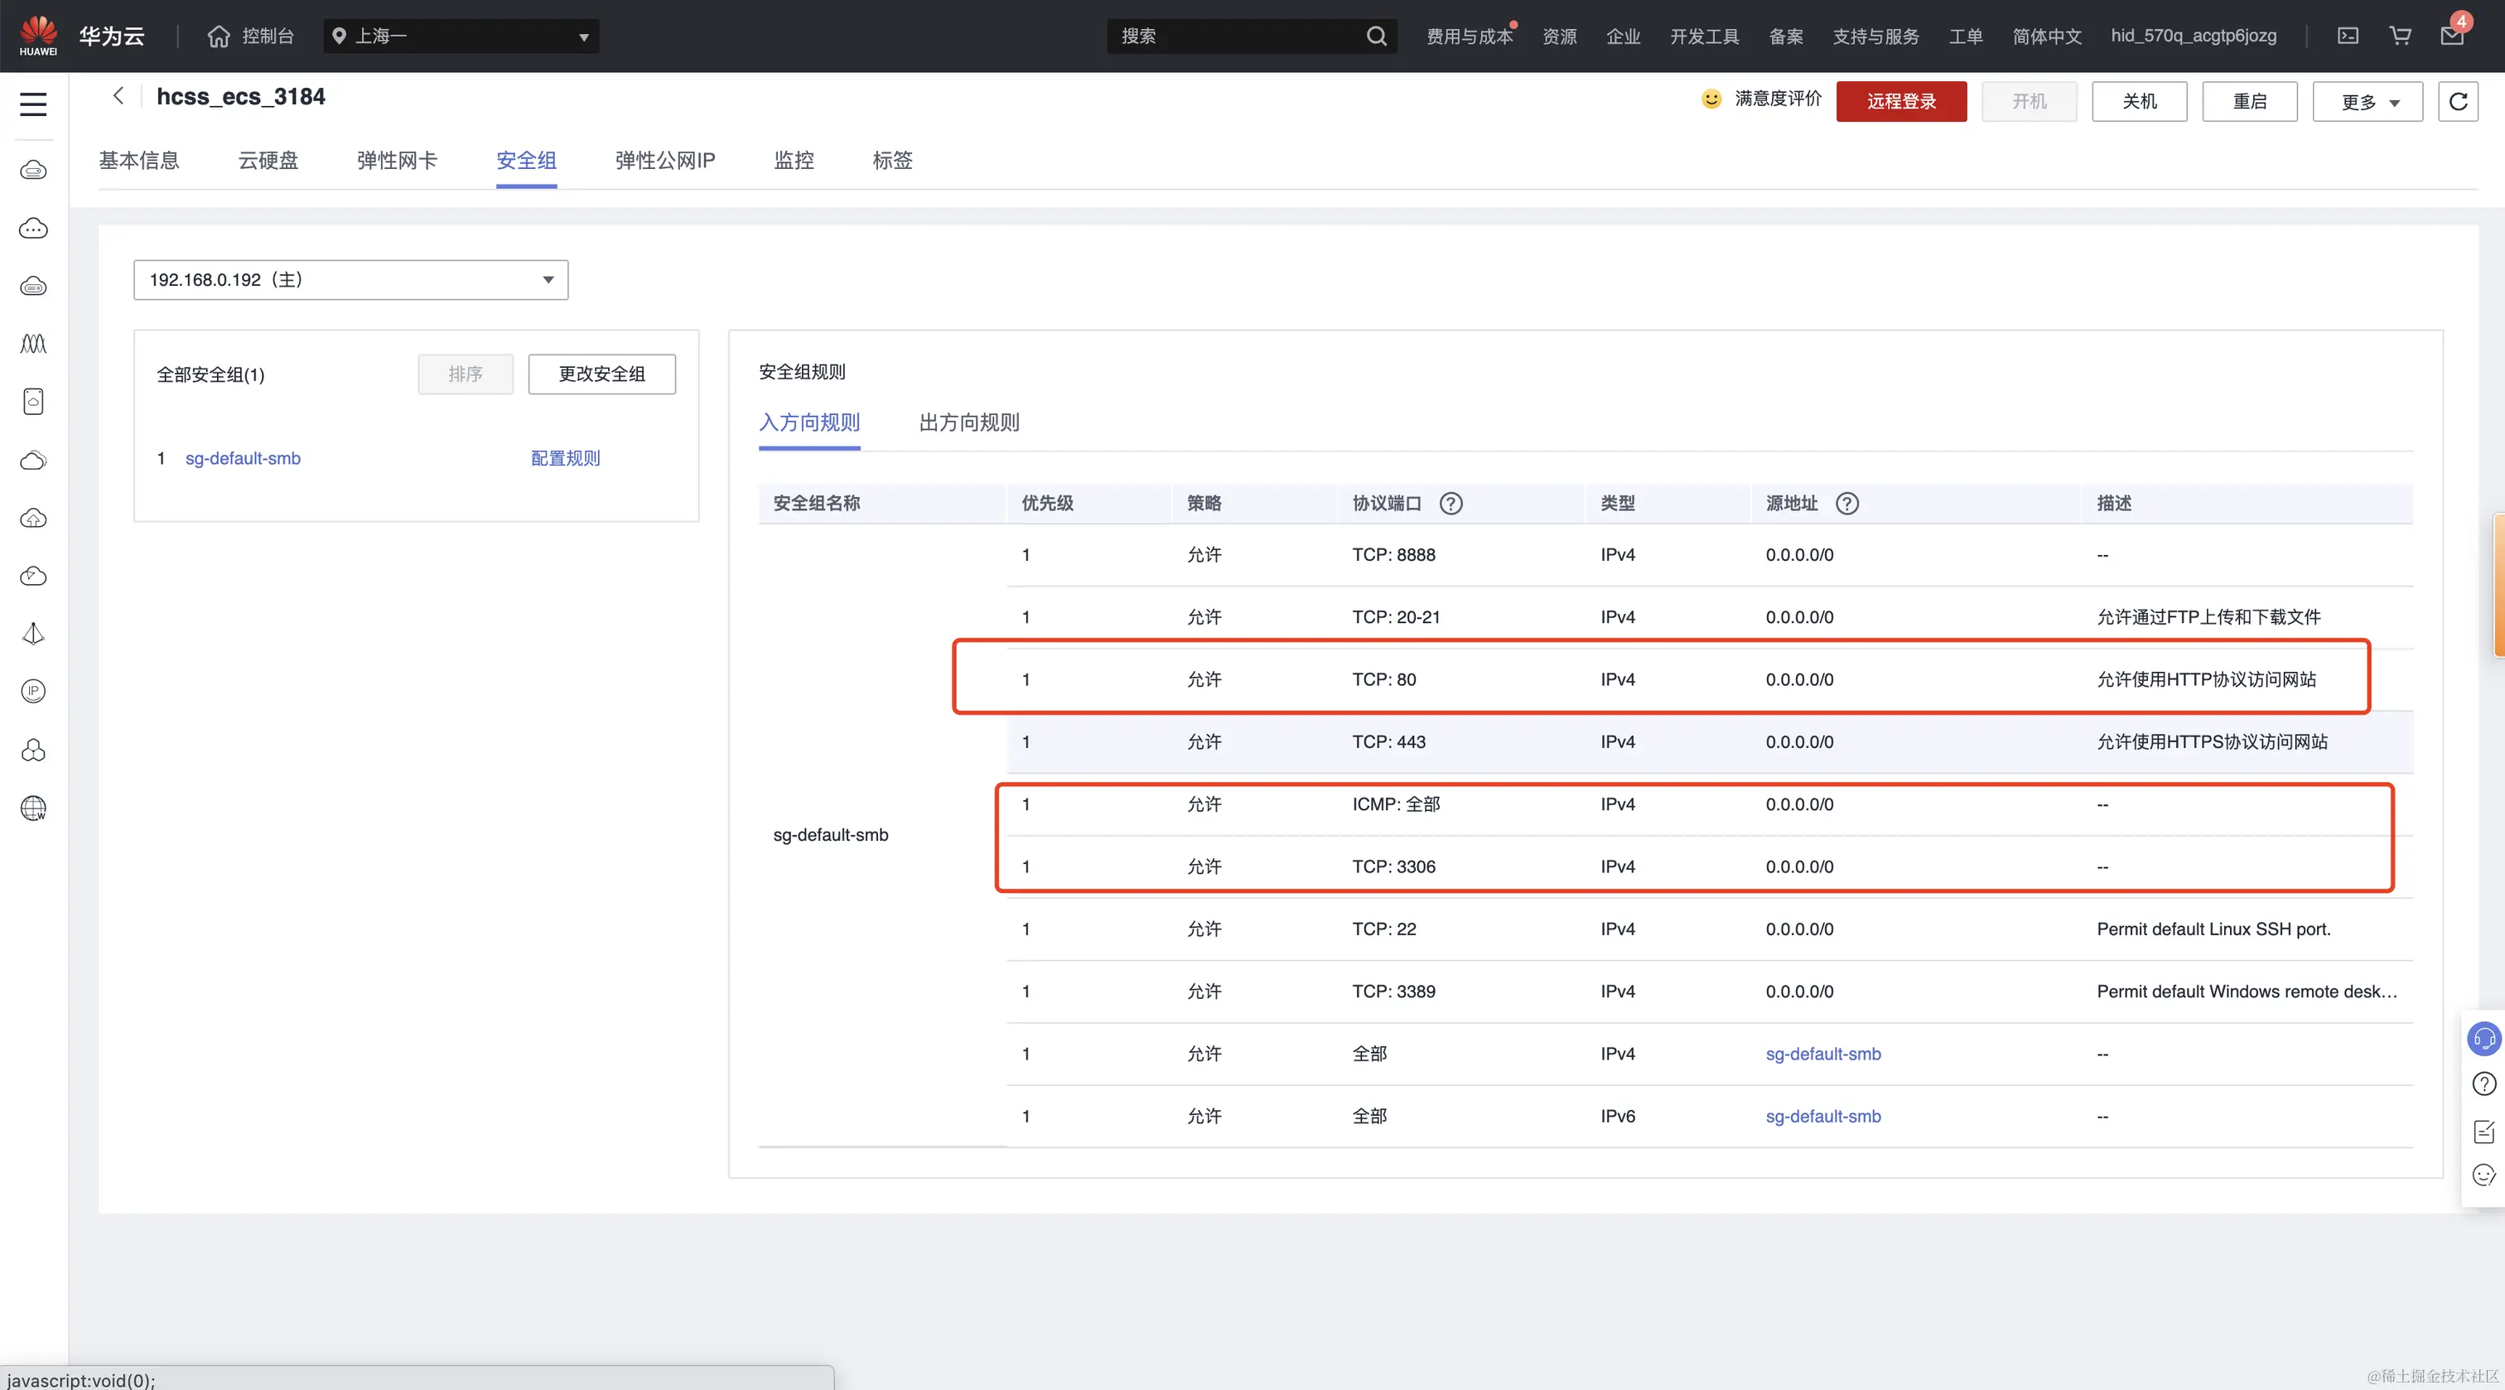The height and width of the screenshot is (1390, 2505).
Task: Click the refresh icon button
Action: (x=2457, y=101)
